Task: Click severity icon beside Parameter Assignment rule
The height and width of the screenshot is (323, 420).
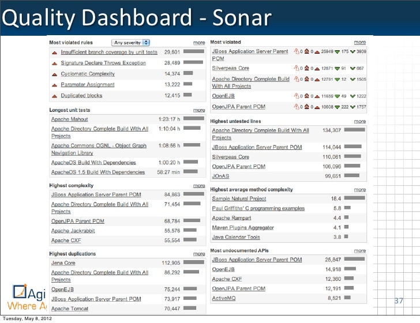Action: 54,85
